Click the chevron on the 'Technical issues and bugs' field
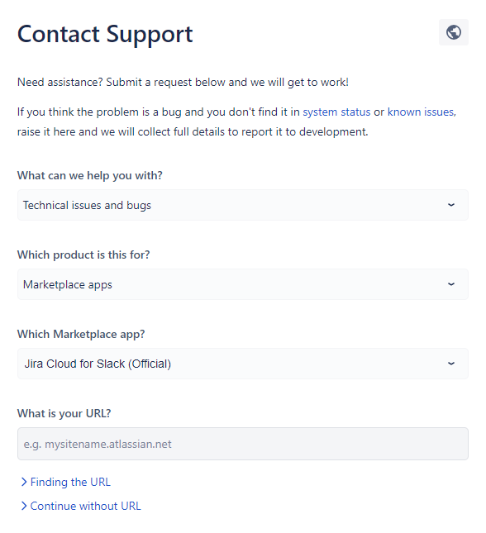Image resolution: width=486 pixels, height=533 pixels. click(x=451, y=205)
